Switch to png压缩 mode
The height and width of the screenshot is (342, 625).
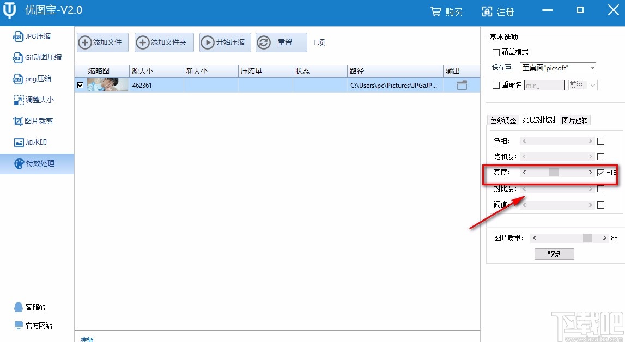tap(33, 78)
